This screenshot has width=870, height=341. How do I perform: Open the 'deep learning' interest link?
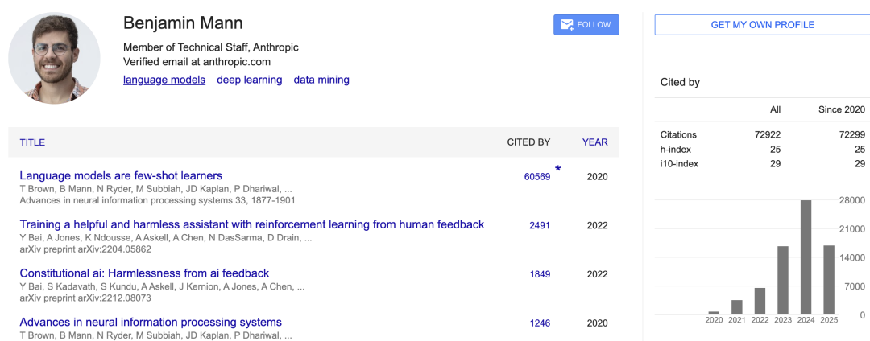click(x=249, y=80)
